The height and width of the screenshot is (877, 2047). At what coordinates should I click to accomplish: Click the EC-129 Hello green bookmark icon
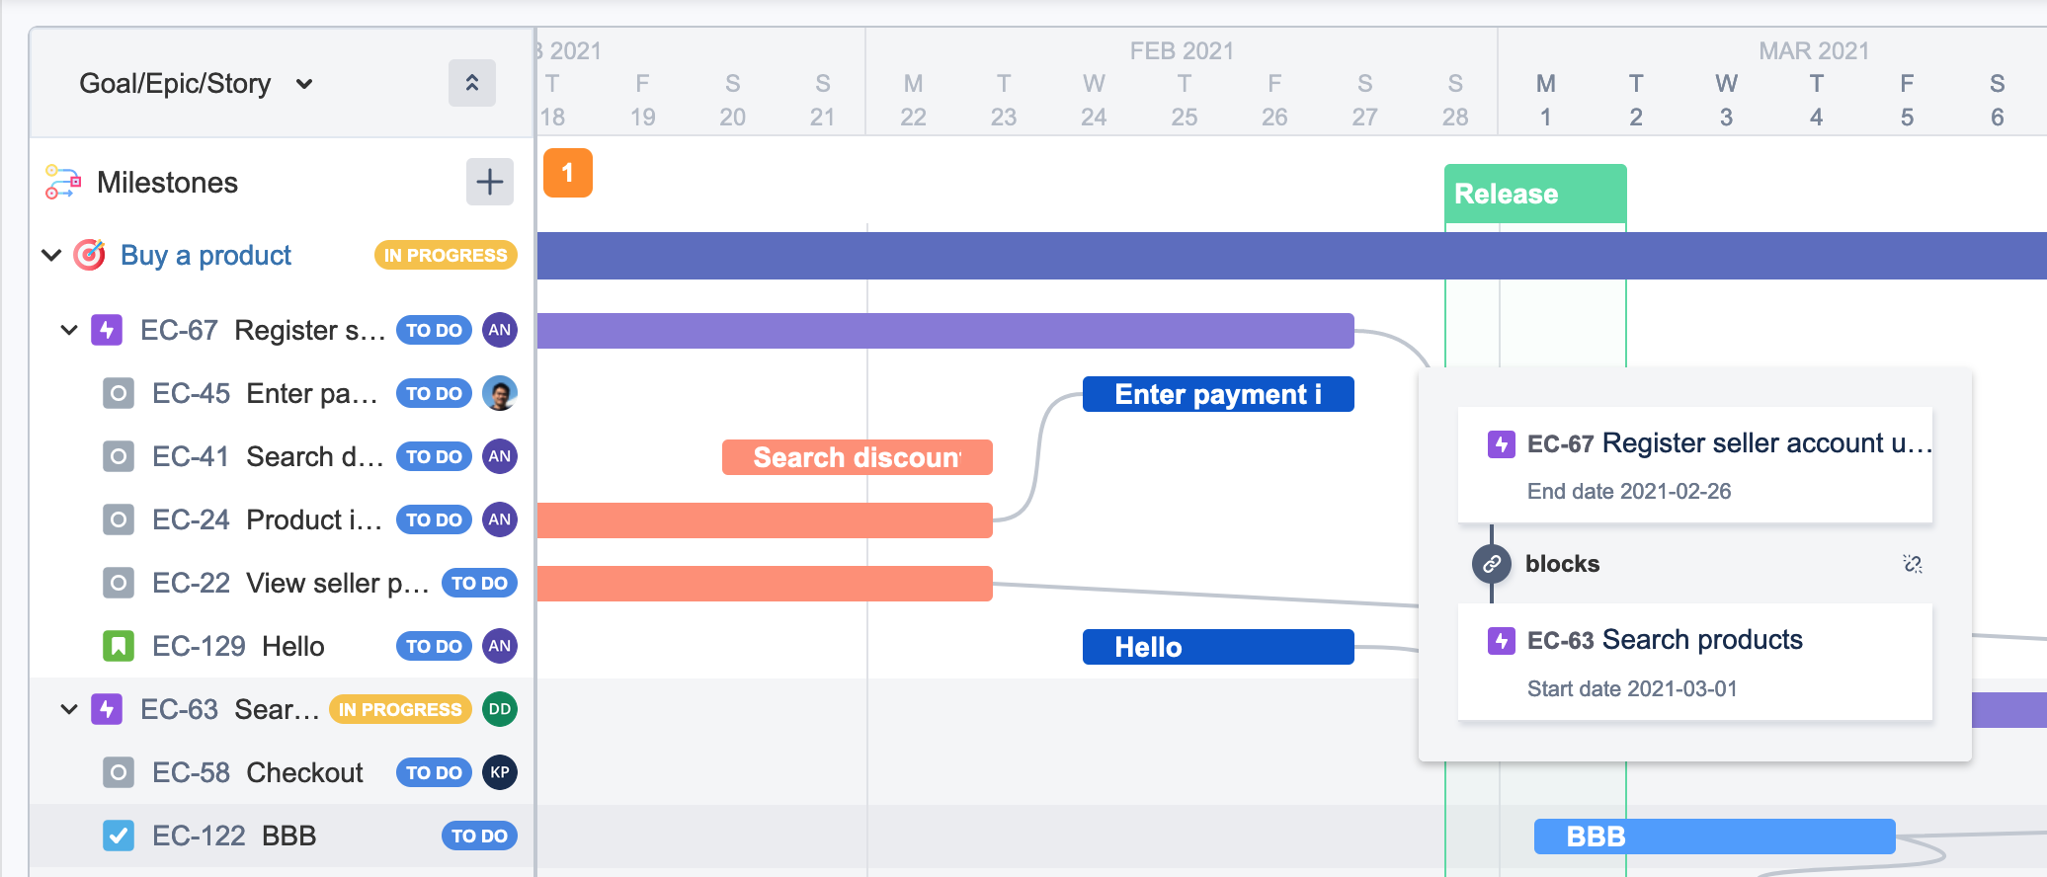click(118, 646)
